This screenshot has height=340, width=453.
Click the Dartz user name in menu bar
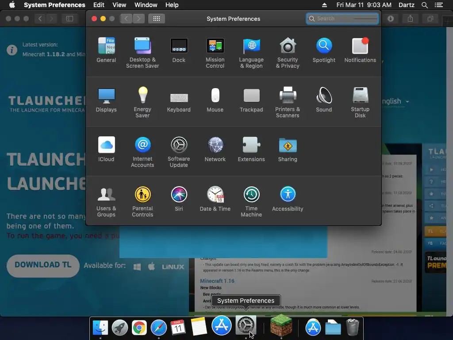point(407,5)
